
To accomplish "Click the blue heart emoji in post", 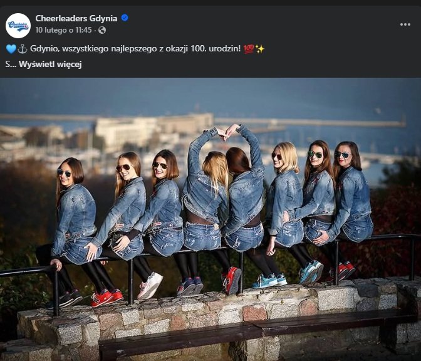I will pyautogui.click(x=11, y=49).
